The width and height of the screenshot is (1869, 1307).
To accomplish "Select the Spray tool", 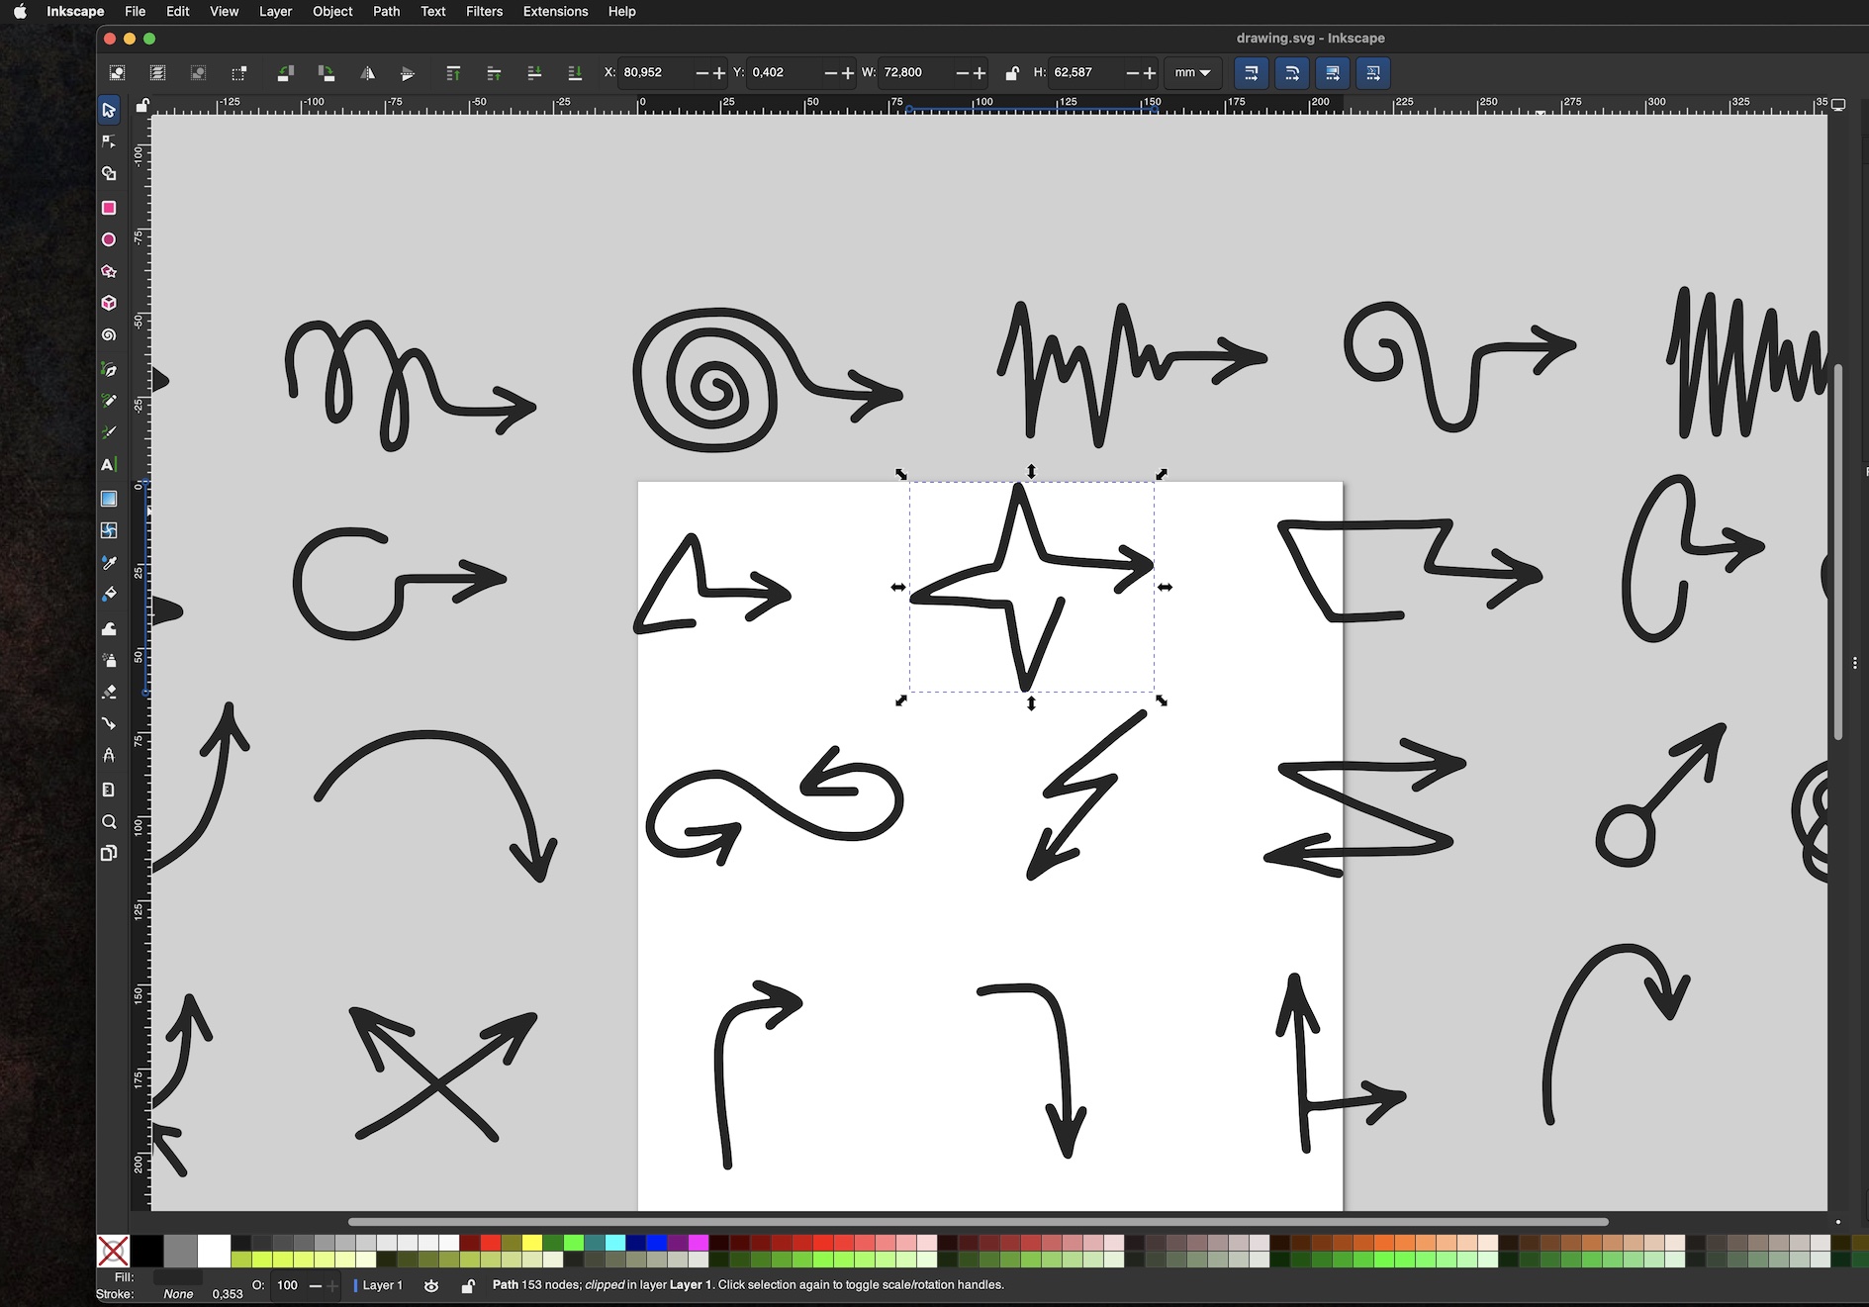I will (109, 660).
